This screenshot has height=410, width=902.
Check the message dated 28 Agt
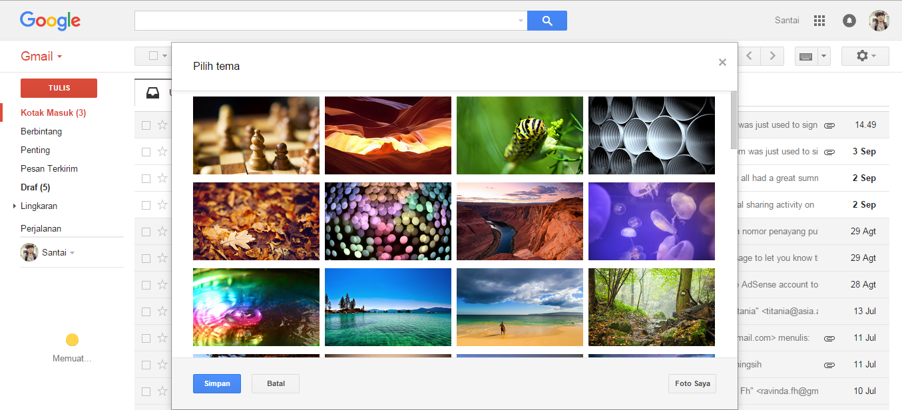(x=146, y=285)
